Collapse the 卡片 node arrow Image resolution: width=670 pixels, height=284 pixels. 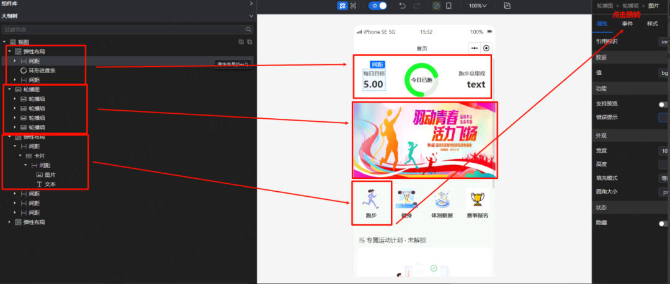tap(20, 156)
